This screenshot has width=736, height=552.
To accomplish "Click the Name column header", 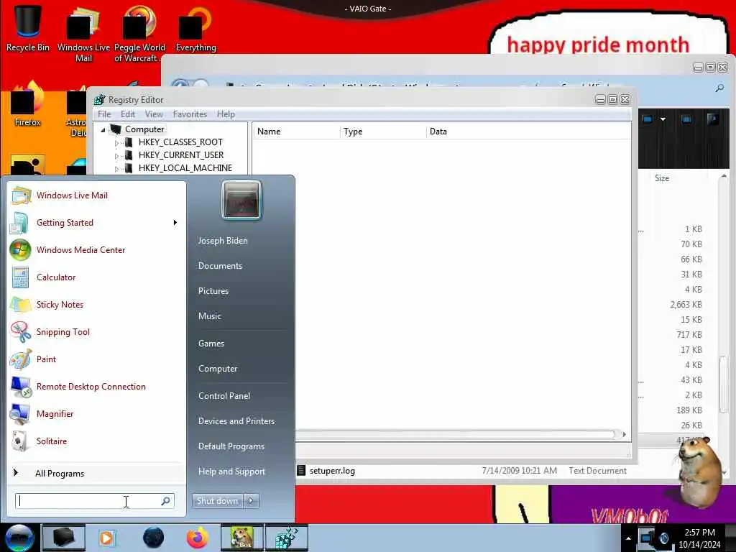I will pos(297,132).
